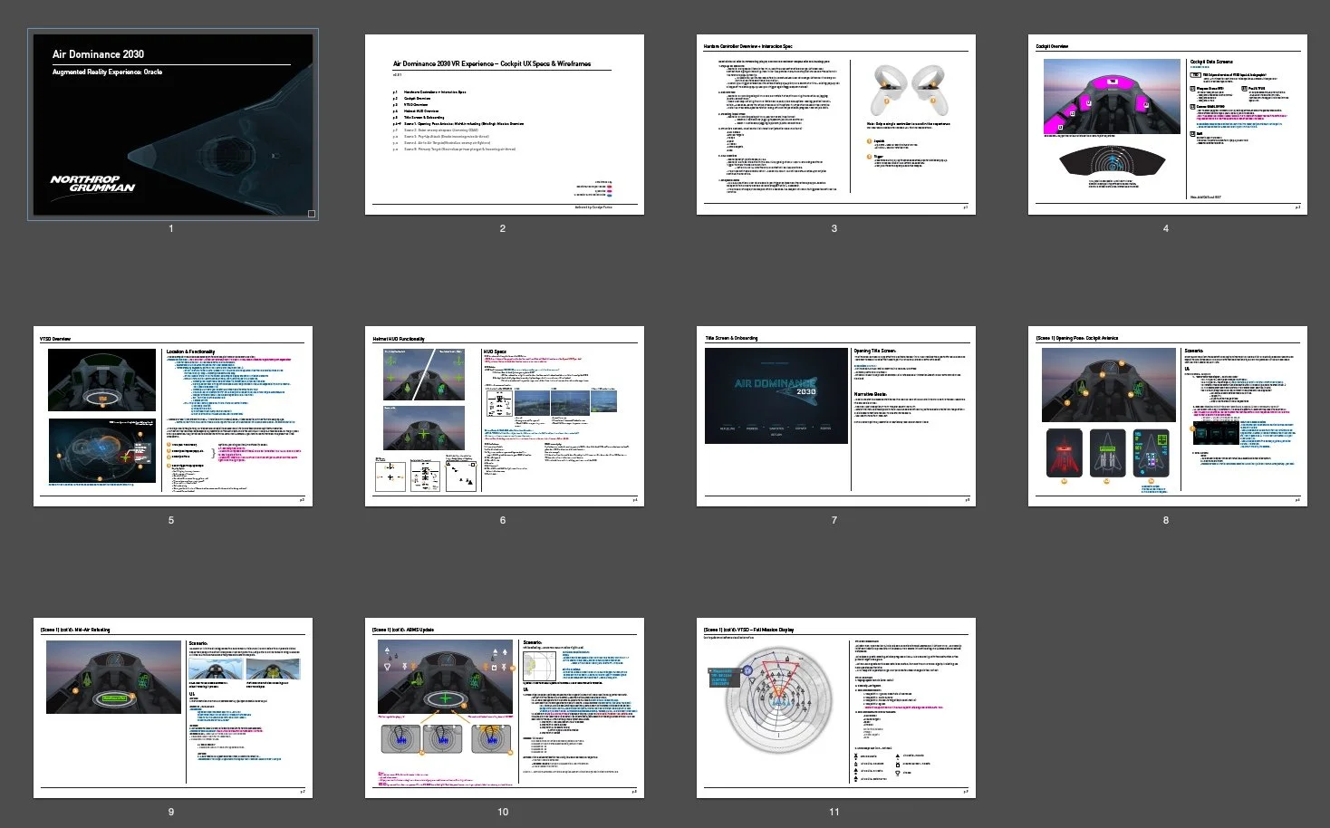Click the Air Dominance title screen image on slide 7

point(776,396)
